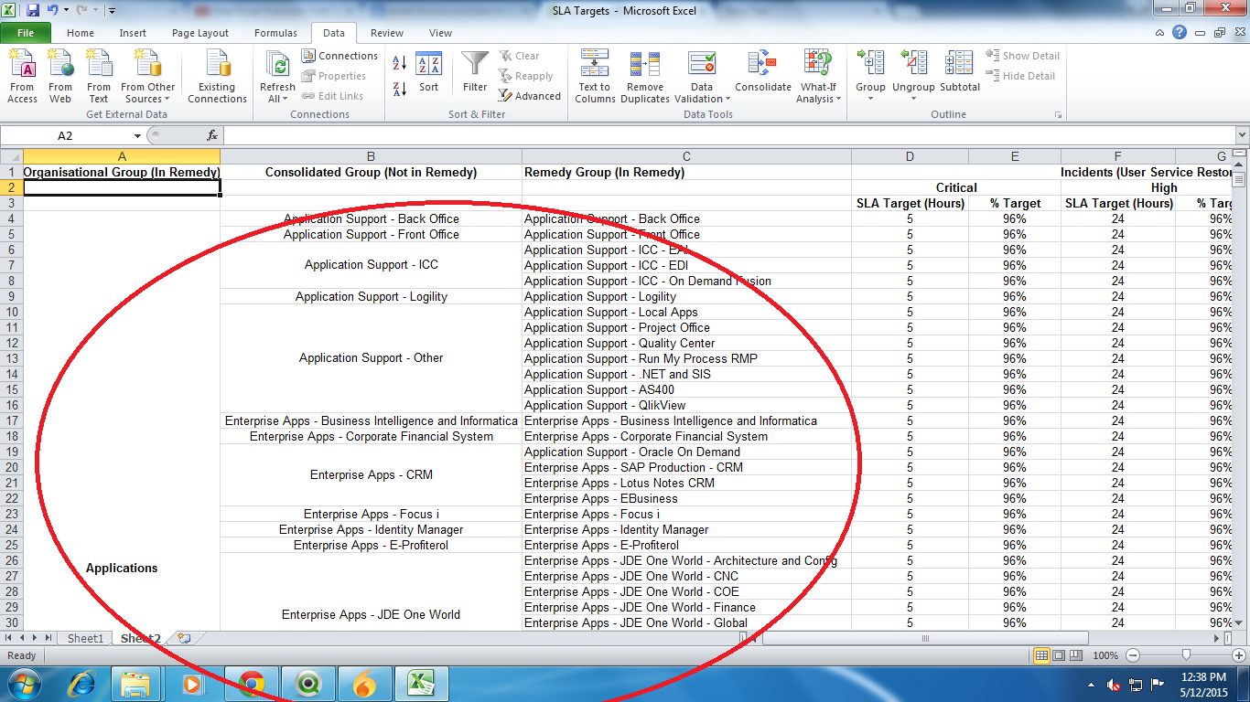
Task: Click the vertical scrollbar down arrow
Action: click(1240, 622)
